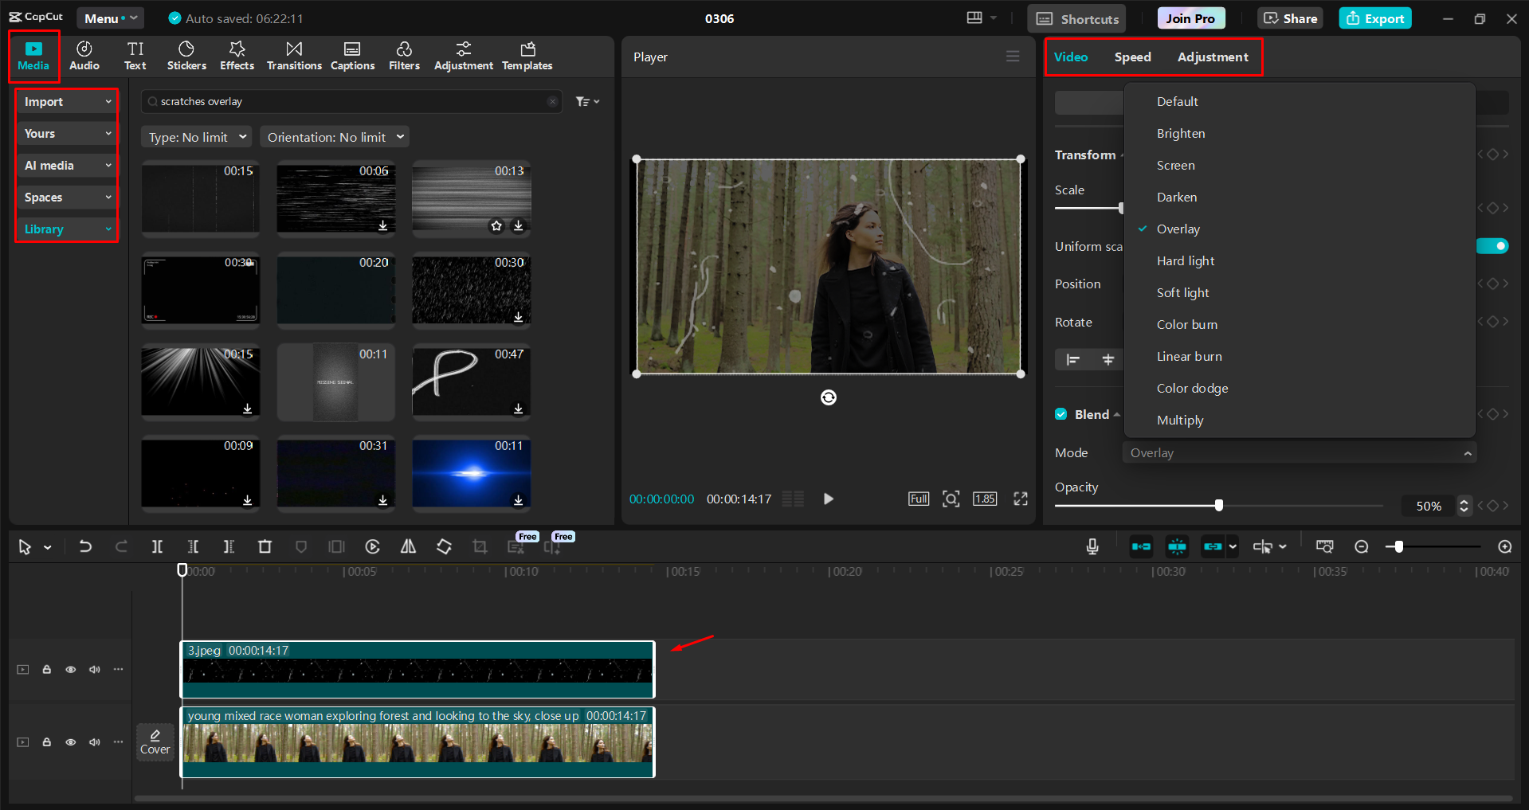The image size is (1529, 810).
Task: Click the Export button
Action: click(1374, 18)
